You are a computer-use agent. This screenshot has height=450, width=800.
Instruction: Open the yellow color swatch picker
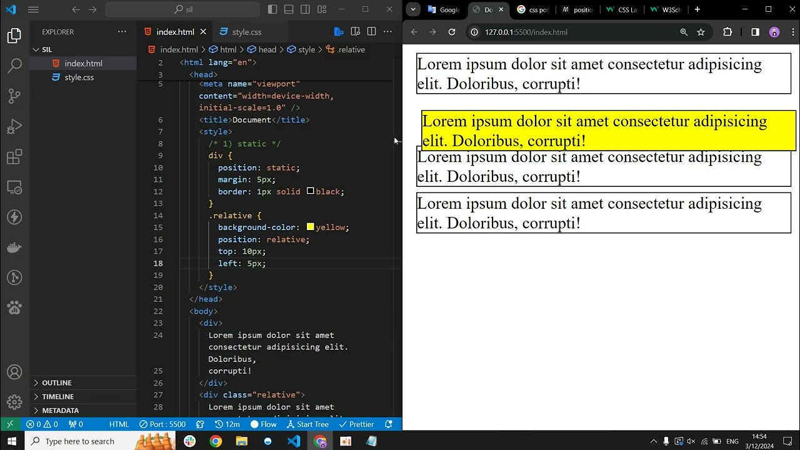[310, 227]
